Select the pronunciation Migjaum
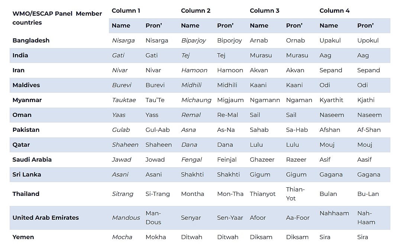This screenshot has height=251, width=403. click(230, 100)
